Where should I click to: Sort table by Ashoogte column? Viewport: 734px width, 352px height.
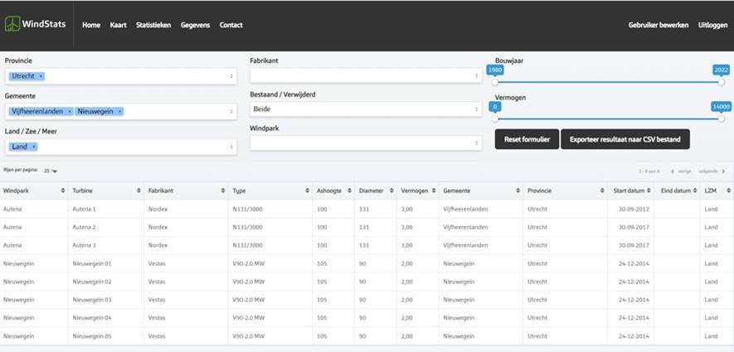click(x=349, y=190)
